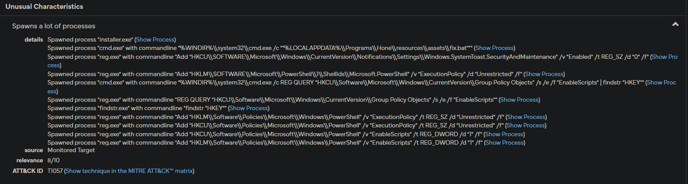The height and width of the screenshot is (184, 688).
Task: Show process for reg.exe REG QUERY EnableScripts
Action: coord(519,100)
